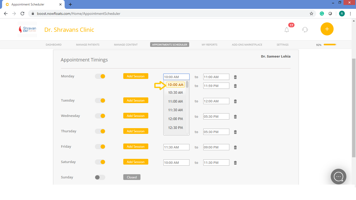Bookmark this page with the star icon
This screenshot has width=356, height=200.
pyautogui.click(x=311, y=14)
